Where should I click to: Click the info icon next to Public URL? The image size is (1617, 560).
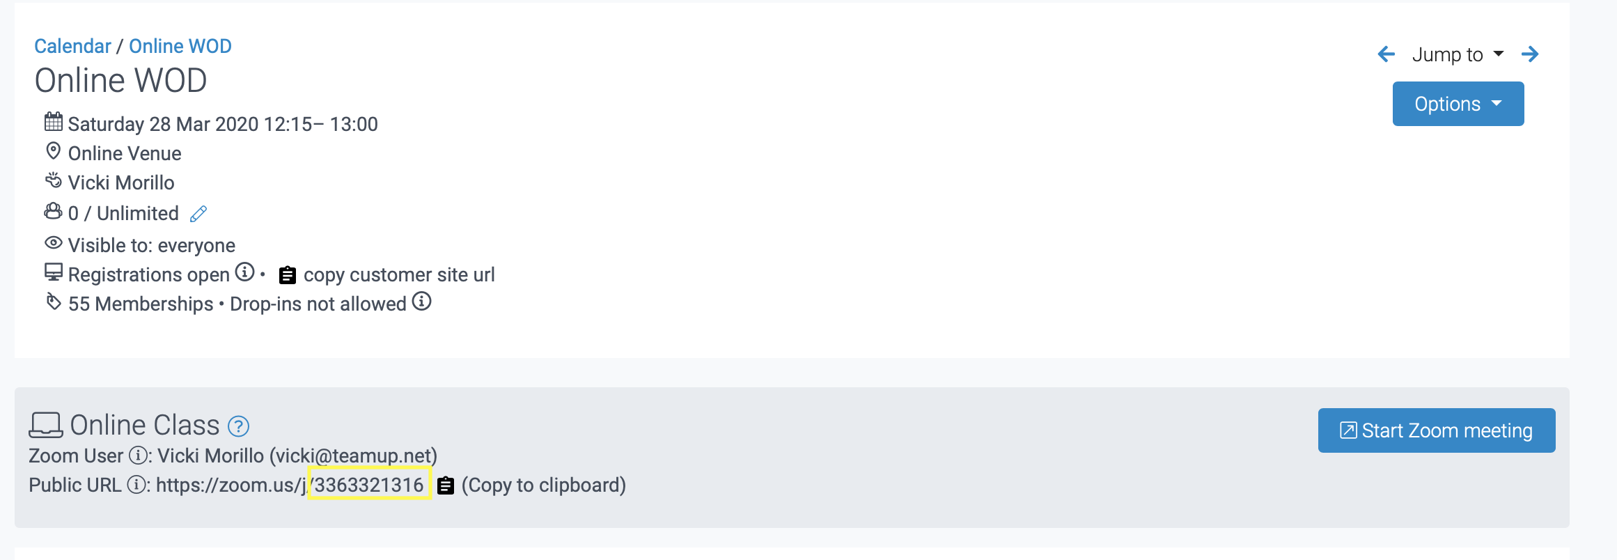[x=136, y=485]
